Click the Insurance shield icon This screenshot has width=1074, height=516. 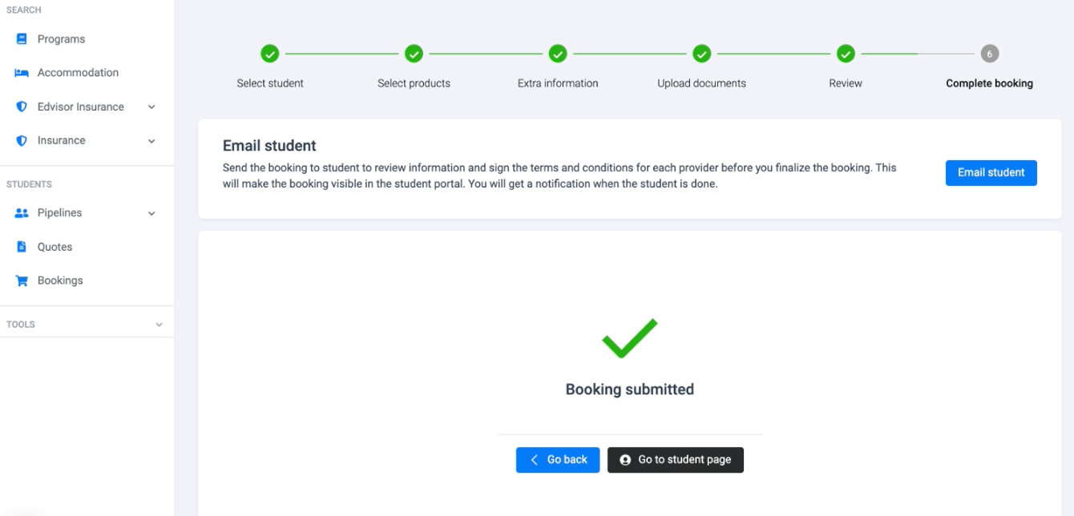(22, 140)
